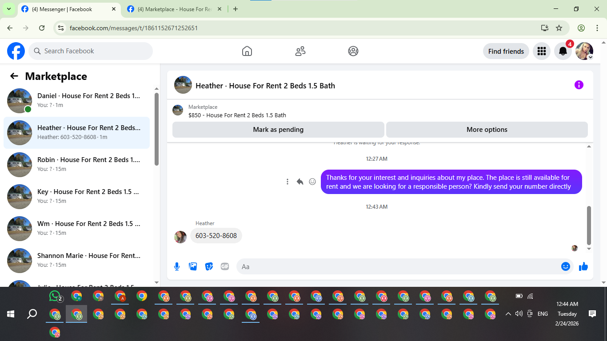Image resolution: width=607 pixels, height=341 pixels.
Task: Open the Home feed icon
Action: tap(247, 51)
